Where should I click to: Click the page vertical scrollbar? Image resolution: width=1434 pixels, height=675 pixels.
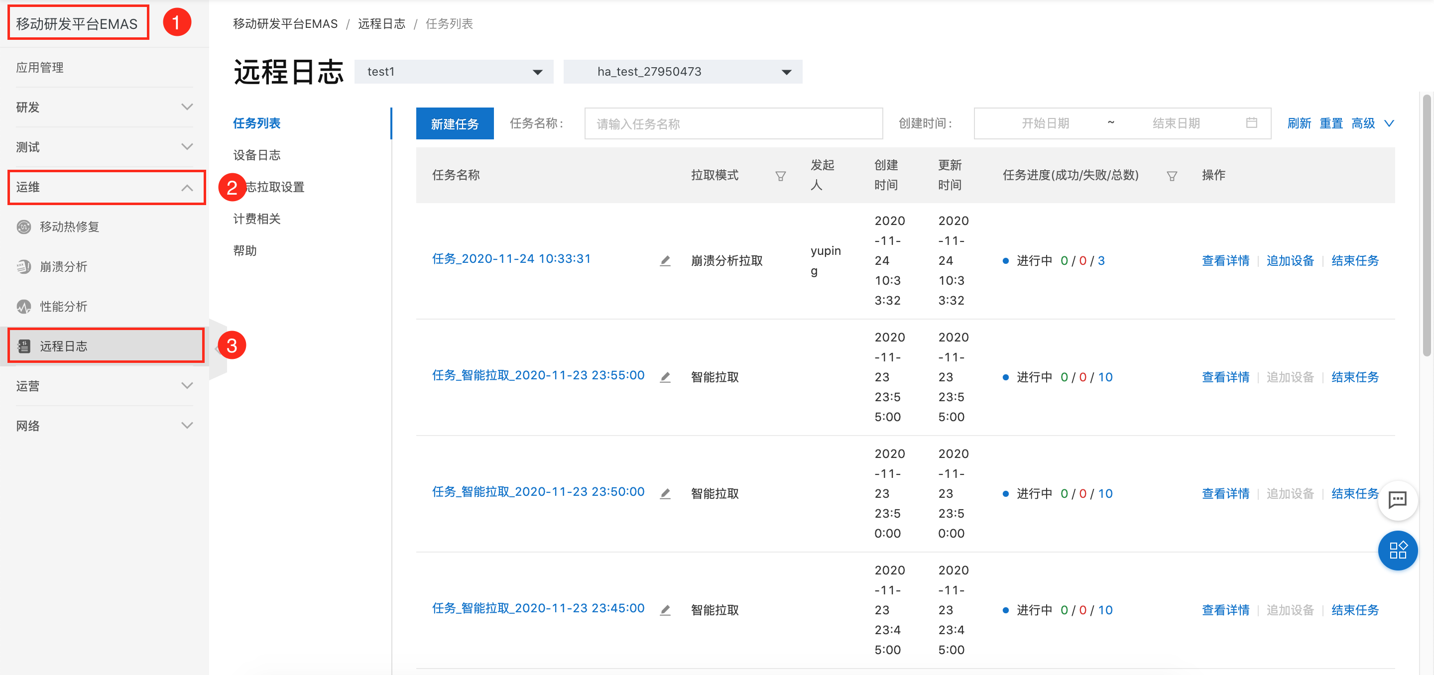pyautogui.click(x=1426, y=225)
